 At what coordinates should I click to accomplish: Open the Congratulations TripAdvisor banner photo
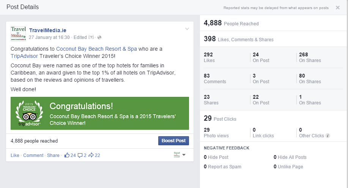pyautogui.click(x=100, y=113)
